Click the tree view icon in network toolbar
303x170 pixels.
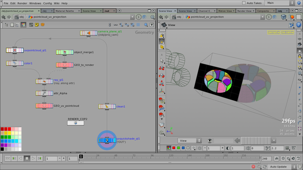tap(6, 25)
